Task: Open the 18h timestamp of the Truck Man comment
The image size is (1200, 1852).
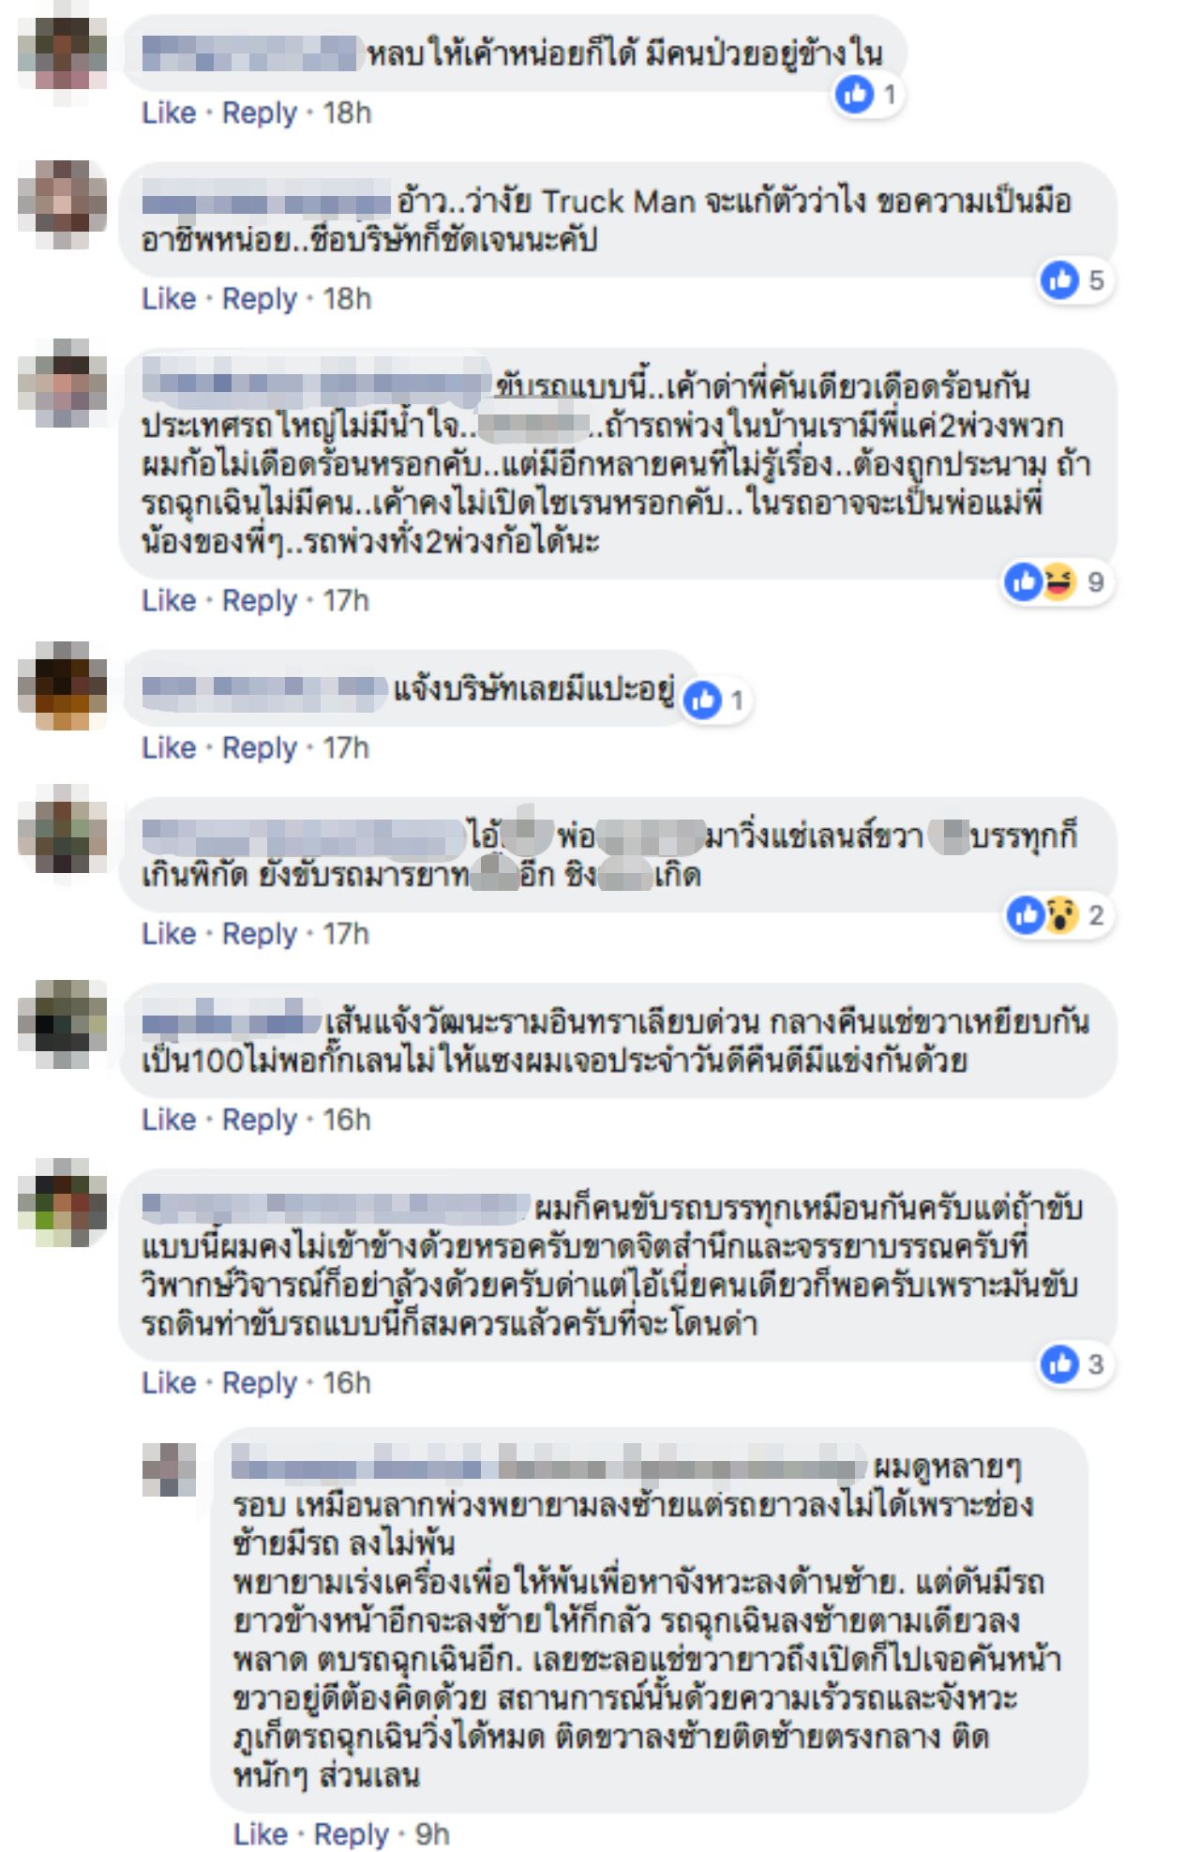Action: click(x=348, y=299)
